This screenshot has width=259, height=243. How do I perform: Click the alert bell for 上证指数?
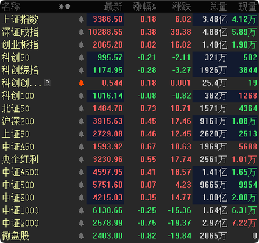coord(81,19)
